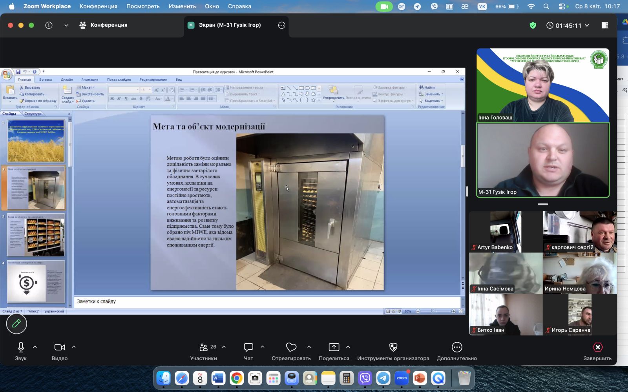
Task: Click the More options ellipsis icon
Action: pyautogui.click(x=456, y=347)
